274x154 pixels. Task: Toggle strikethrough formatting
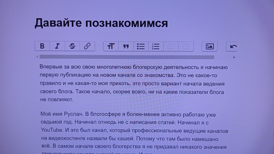[x=73, y=46]
